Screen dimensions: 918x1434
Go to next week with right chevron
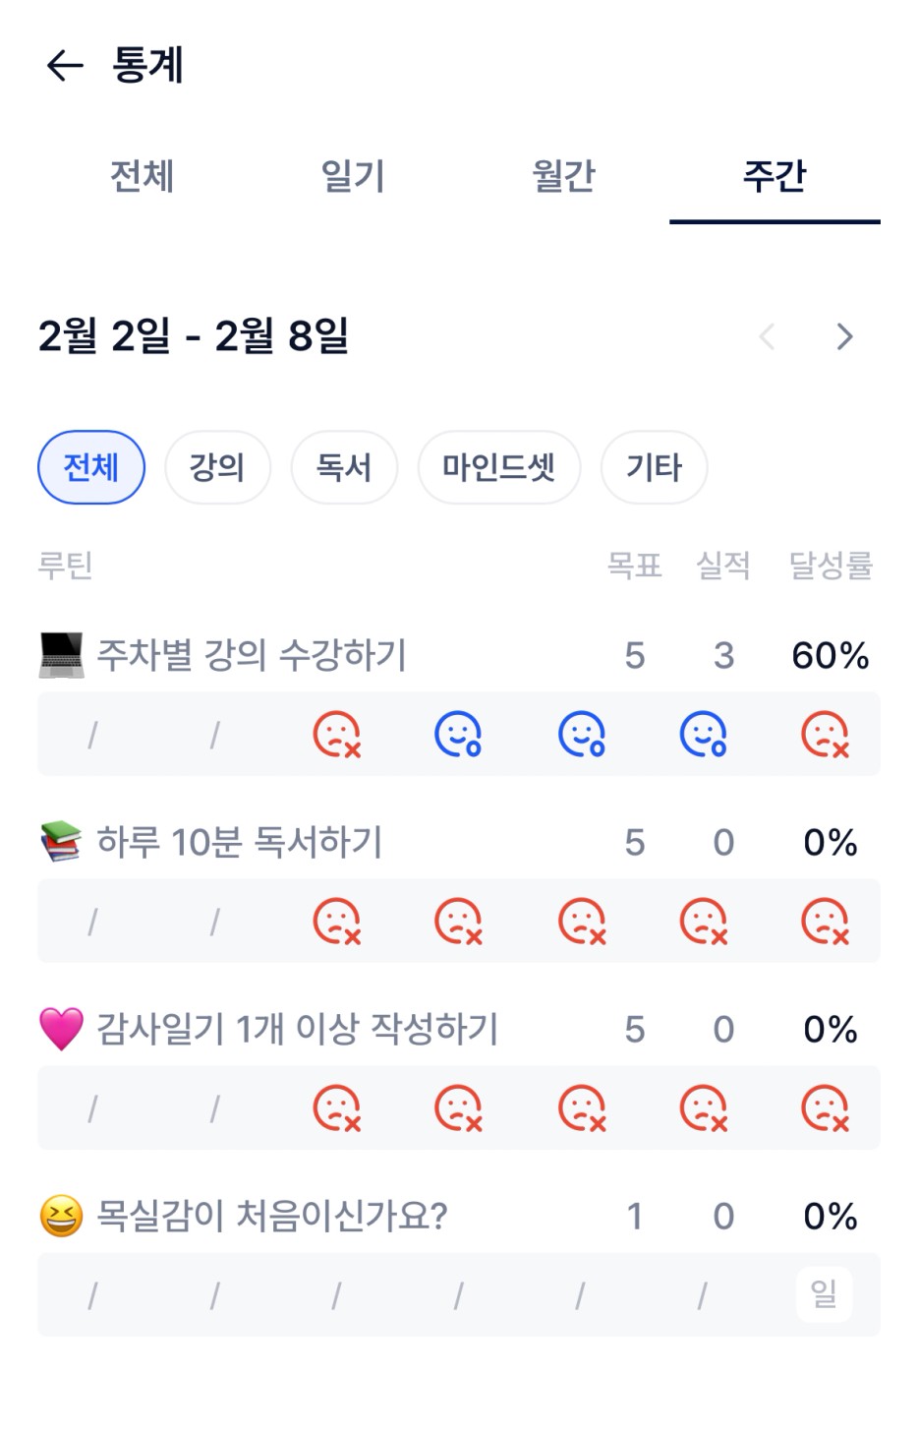pyautogui.click(x=844, y=337)
